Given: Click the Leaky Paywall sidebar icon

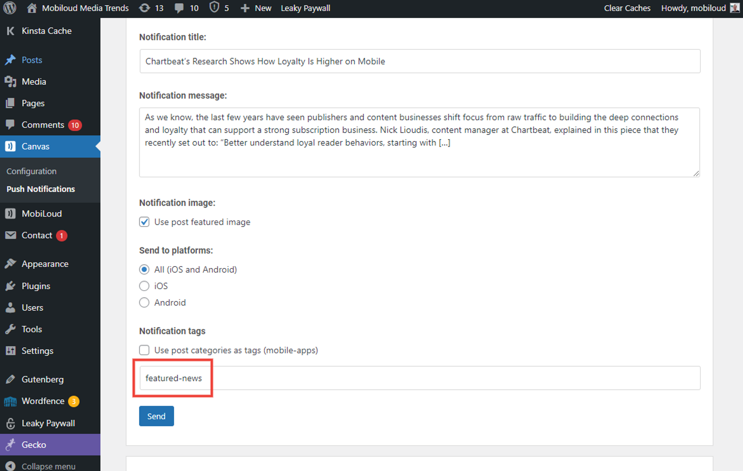Looking at the screenshot, I should (10, 423).
